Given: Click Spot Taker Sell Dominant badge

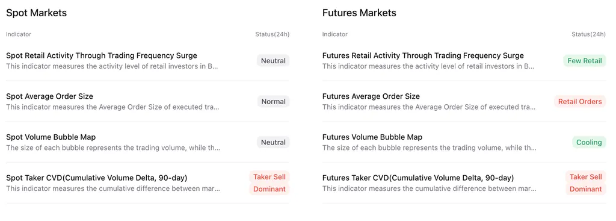Looking at the screenshot, I should point(269,183).
